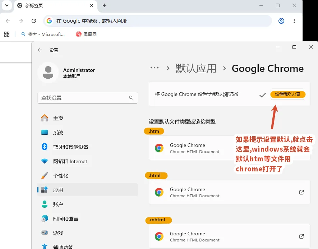318x249 pixels.
Task: Open Administrator account profile
Action: tap(66, 73)
